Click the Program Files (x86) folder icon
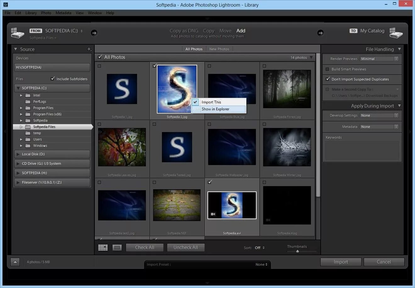Screen dimensions: 415x288 pyautogui.click(x=28, y=114)
